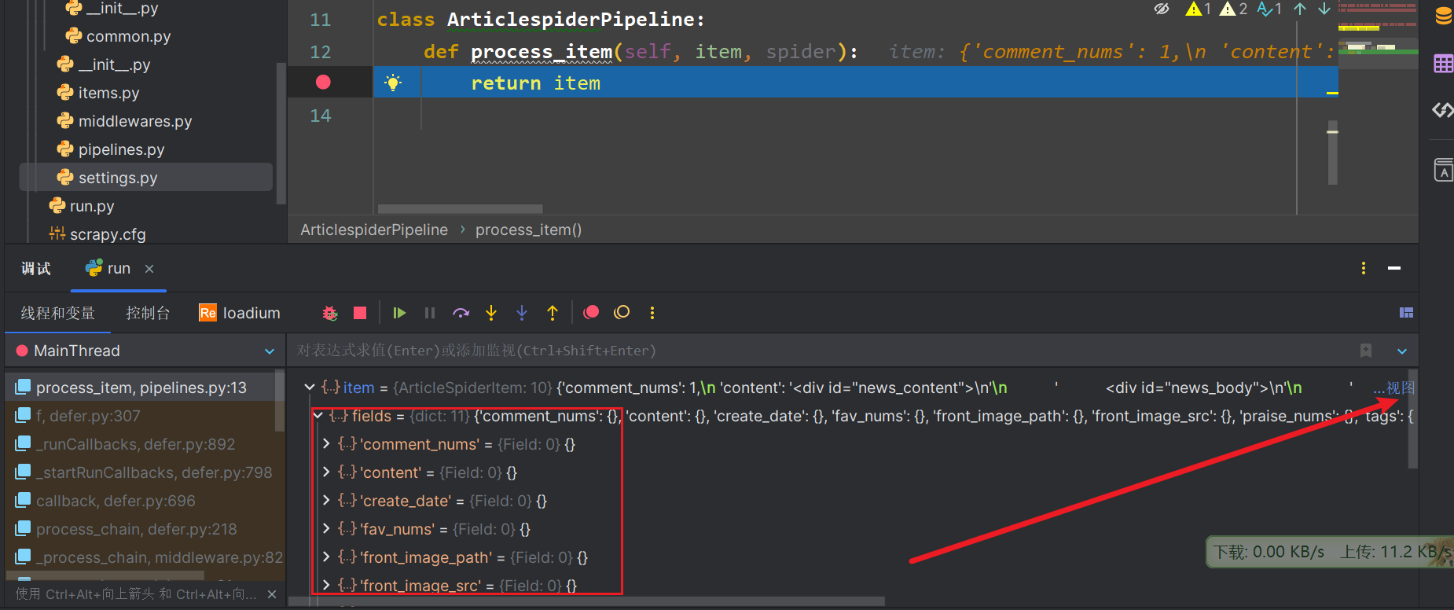Click the yellow warning count 1 indicator

coord(1199,9)
